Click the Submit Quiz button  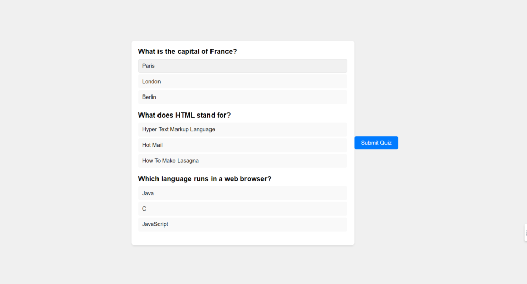[376, 143]
